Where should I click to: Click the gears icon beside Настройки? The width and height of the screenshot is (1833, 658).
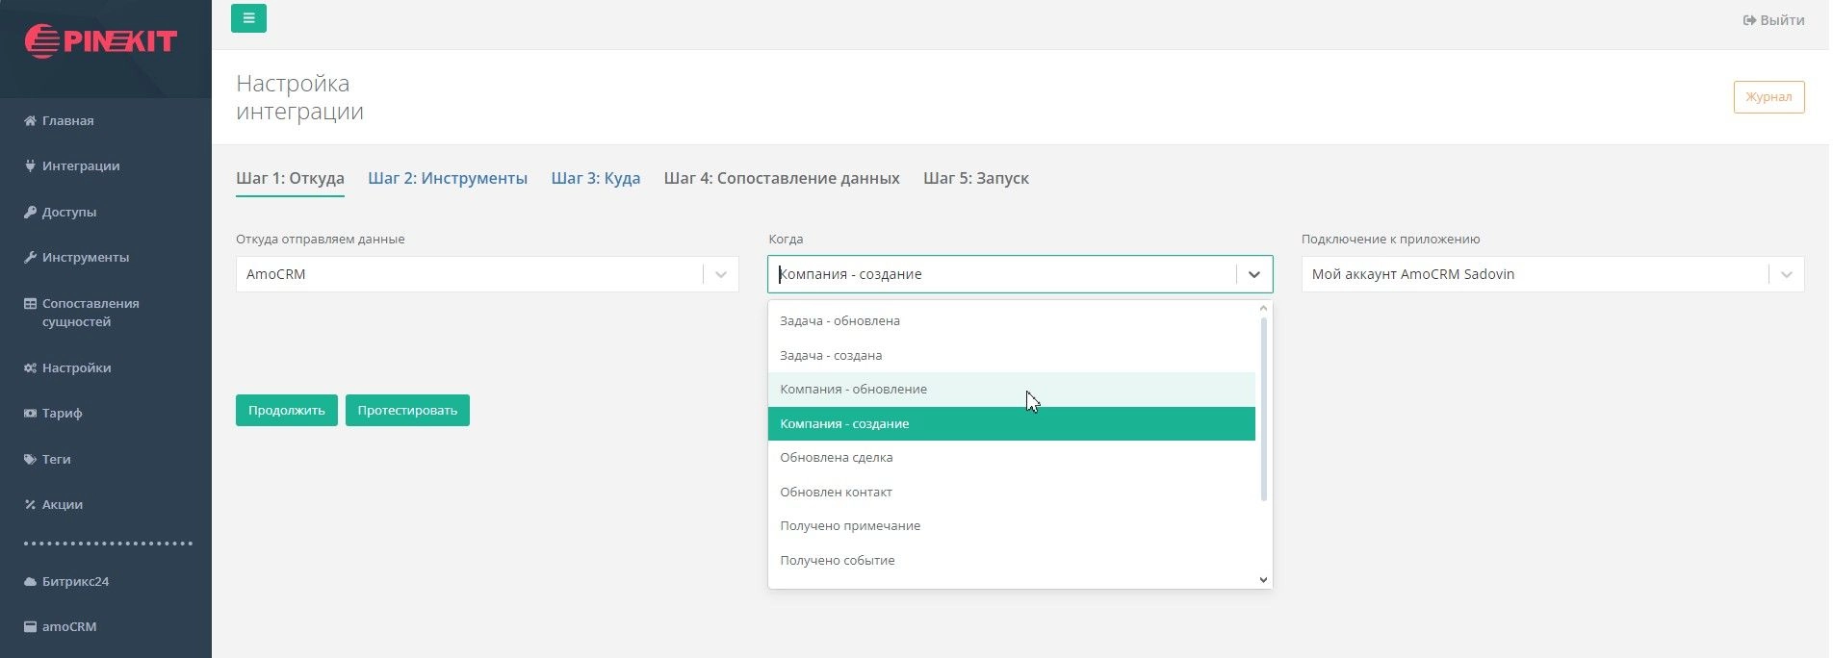(x=30, y=367)
